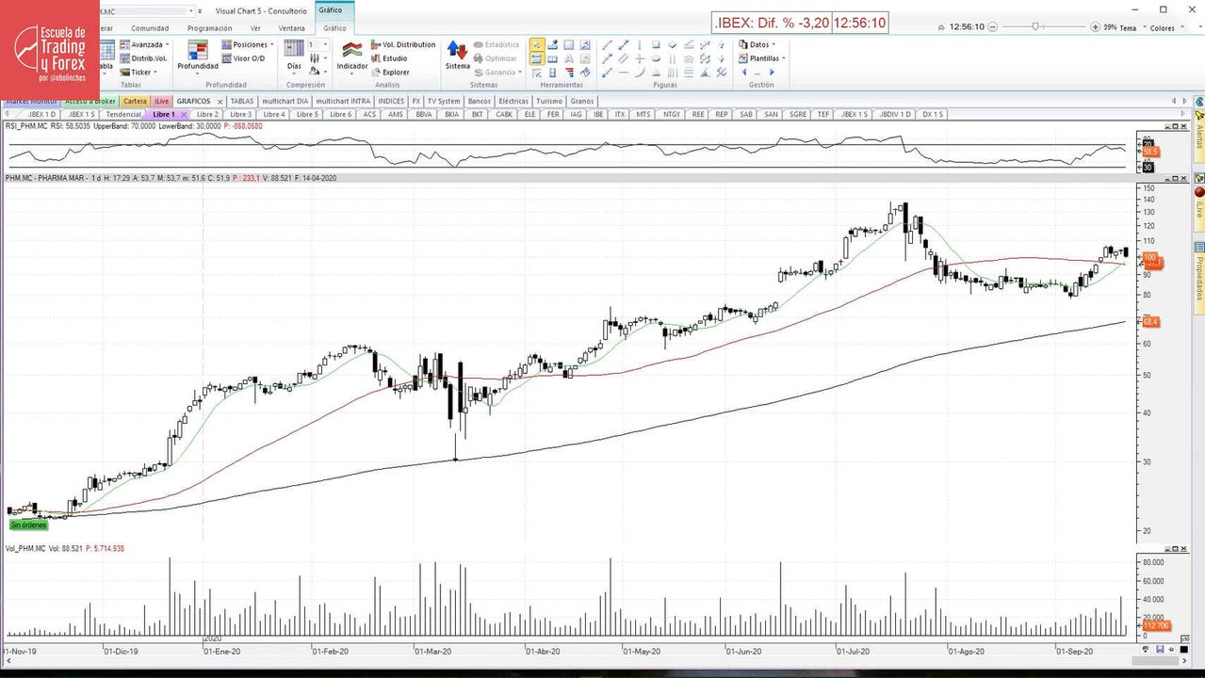The width and height of the screenshot is (1205, 678).
Task: Open the Colores dropdown
Action: (1166, 28)
